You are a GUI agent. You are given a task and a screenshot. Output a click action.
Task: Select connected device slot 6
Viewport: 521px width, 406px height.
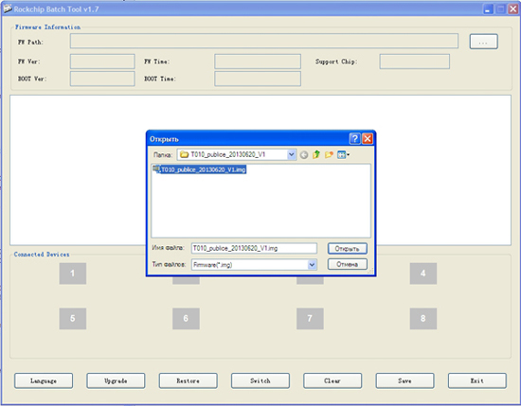(x=186, y=319)
